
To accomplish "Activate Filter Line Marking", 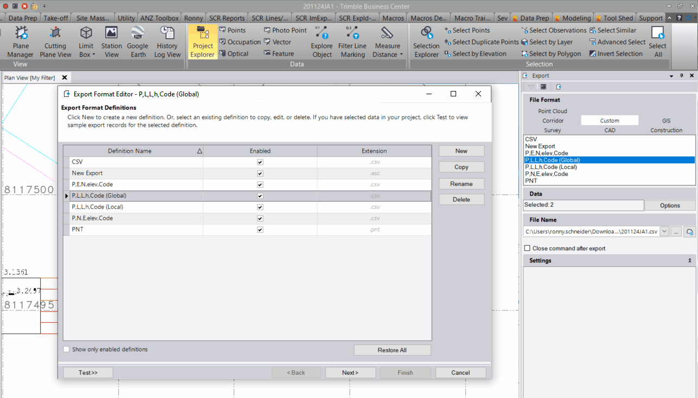I will pyautogui.click(x=352, y=42).
